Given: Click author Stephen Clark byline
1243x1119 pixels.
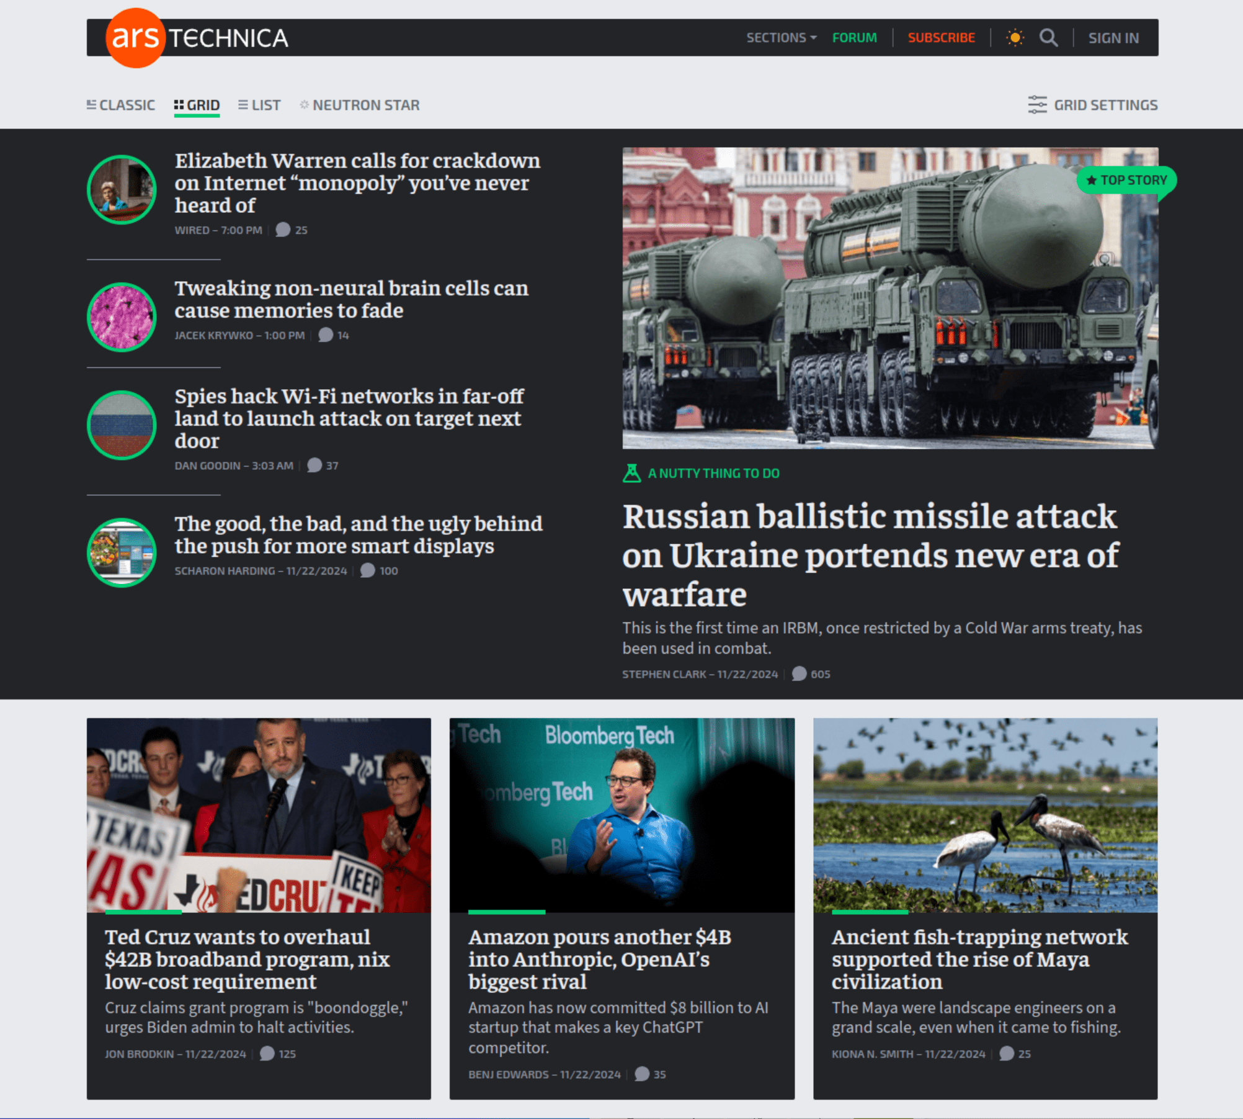Looking at the screenshot, I should pyautogui.click(x=664, y=674).
